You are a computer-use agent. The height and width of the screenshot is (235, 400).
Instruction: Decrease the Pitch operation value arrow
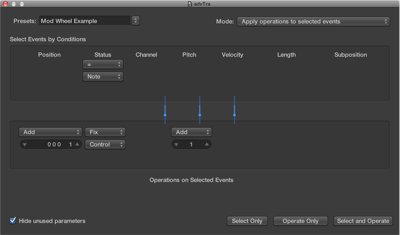coord(177,144)
